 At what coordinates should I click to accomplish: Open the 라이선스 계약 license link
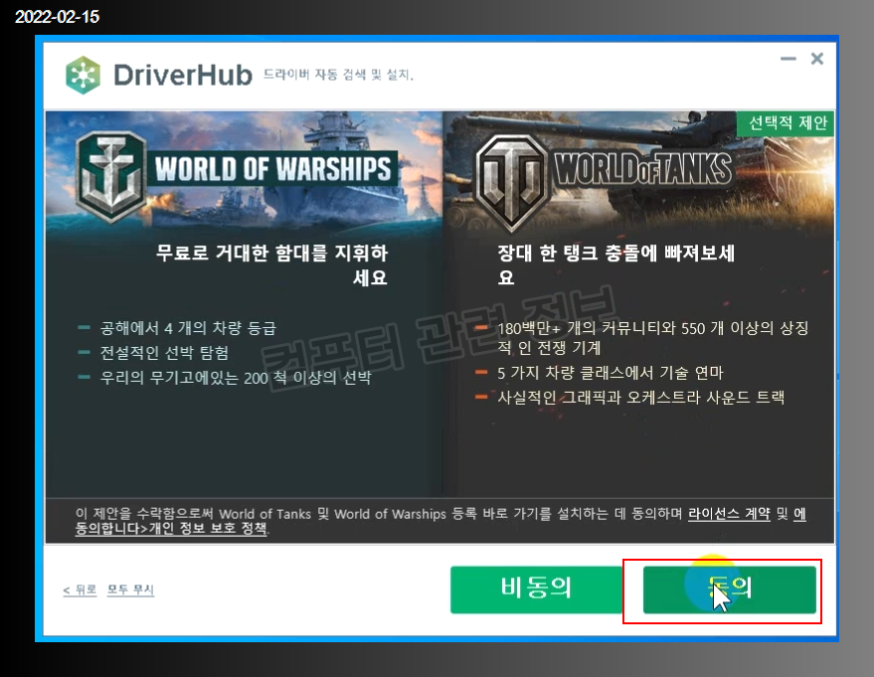tap(729, 513)
